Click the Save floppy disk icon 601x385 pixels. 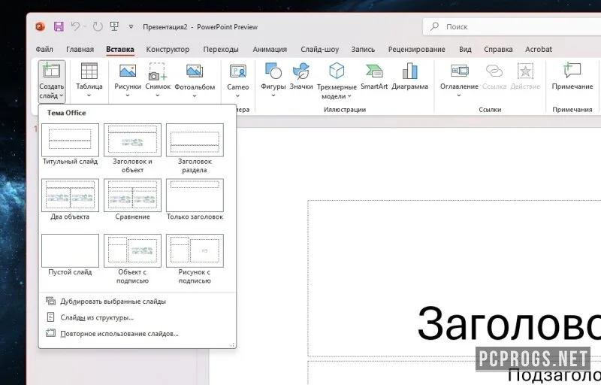(59, 26)
